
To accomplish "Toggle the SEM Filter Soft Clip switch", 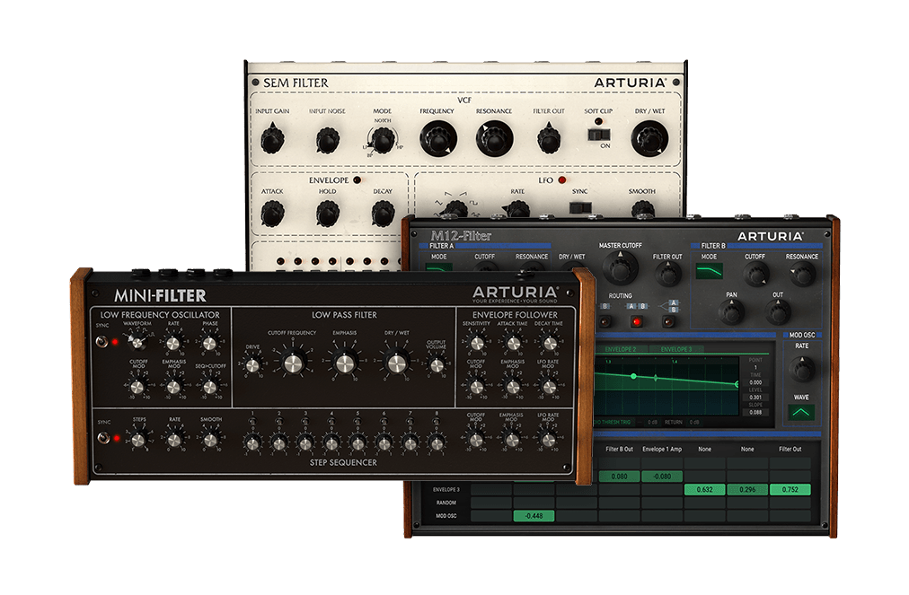I will 598,135.
